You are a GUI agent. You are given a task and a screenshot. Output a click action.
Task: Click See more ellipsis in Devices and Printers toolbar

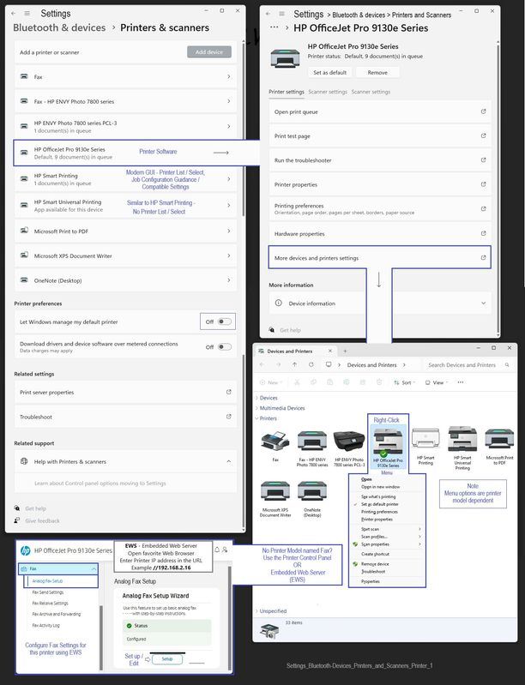click(x=461, y=382)
